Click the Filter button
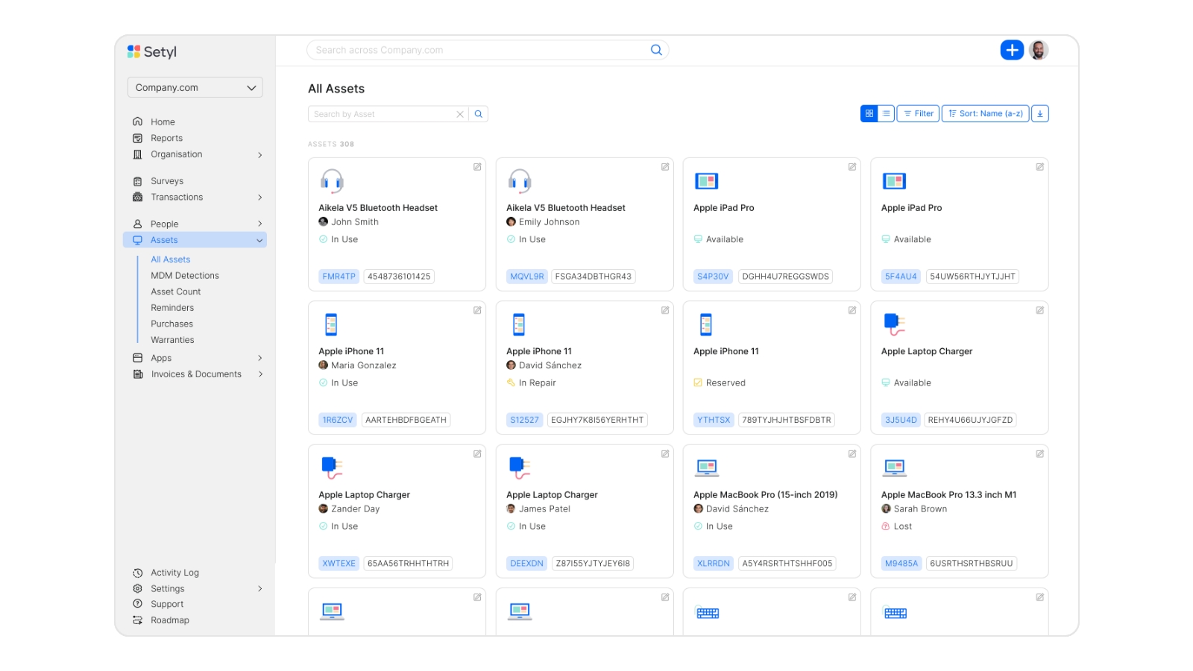Image resolution: width=1193 pixels, height=671 pixels. [x=918, y=113]
